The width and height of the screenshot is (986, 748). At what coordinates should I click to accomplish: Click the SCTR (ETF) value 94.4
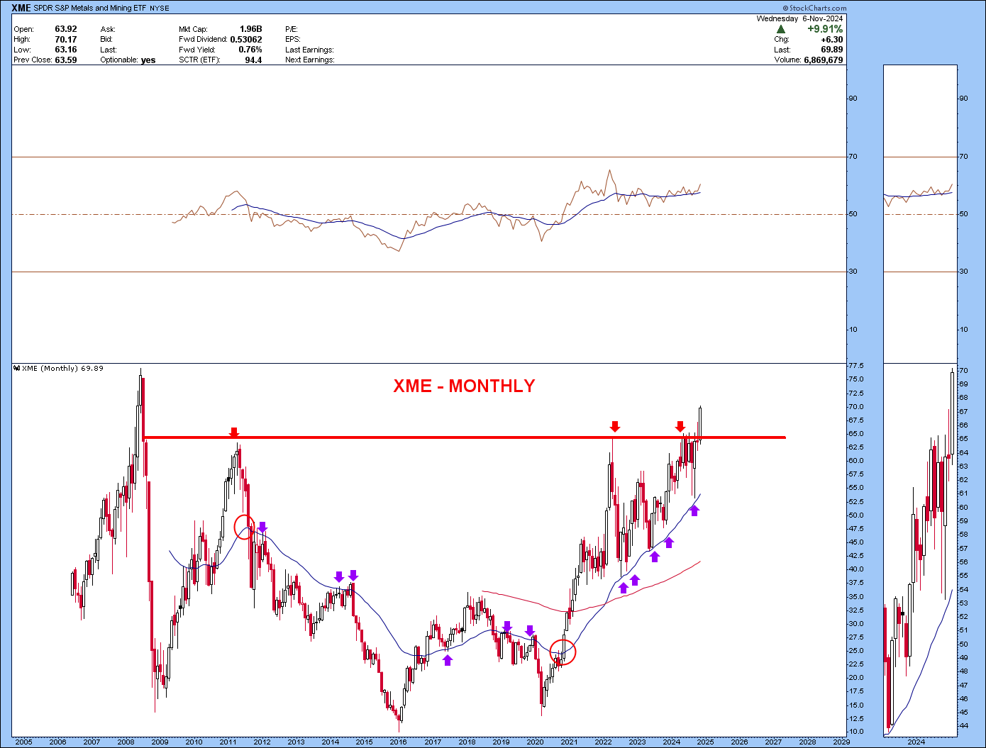[253, 60]
